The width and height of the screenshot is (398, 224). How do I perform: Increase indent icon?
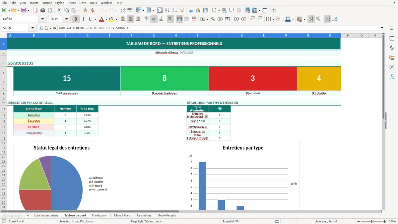click(x=253, y=19)
